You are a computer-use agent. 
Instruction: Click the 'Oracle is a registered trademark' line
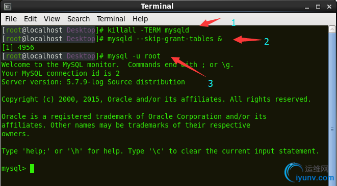tap(134, 116)
